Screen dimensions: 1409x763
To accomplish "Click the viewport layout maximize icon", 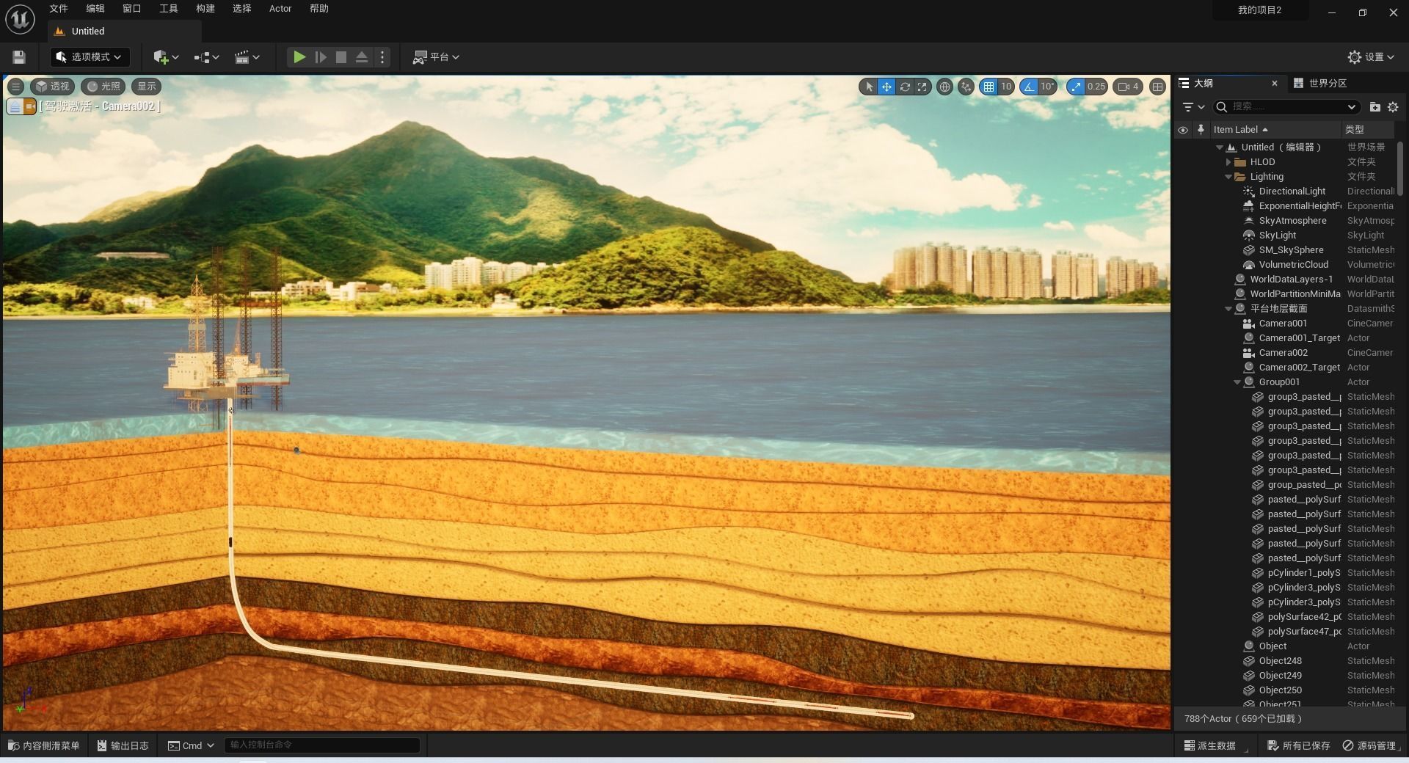I will click(x=1157, y=87).
